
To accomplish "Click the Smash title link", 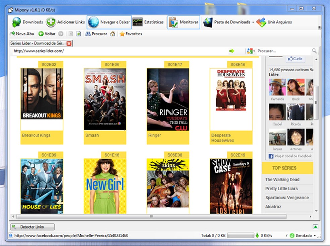I will point(92,135).
